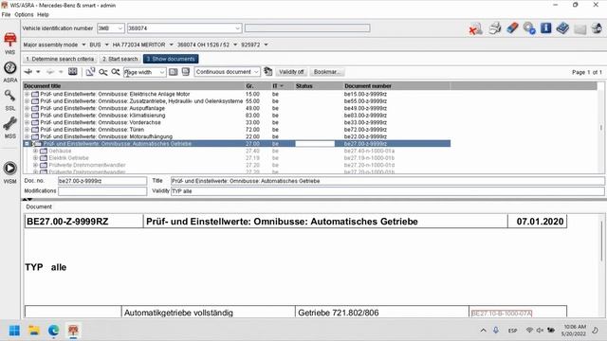Select 3. Show documents tab

coord(171,59)
